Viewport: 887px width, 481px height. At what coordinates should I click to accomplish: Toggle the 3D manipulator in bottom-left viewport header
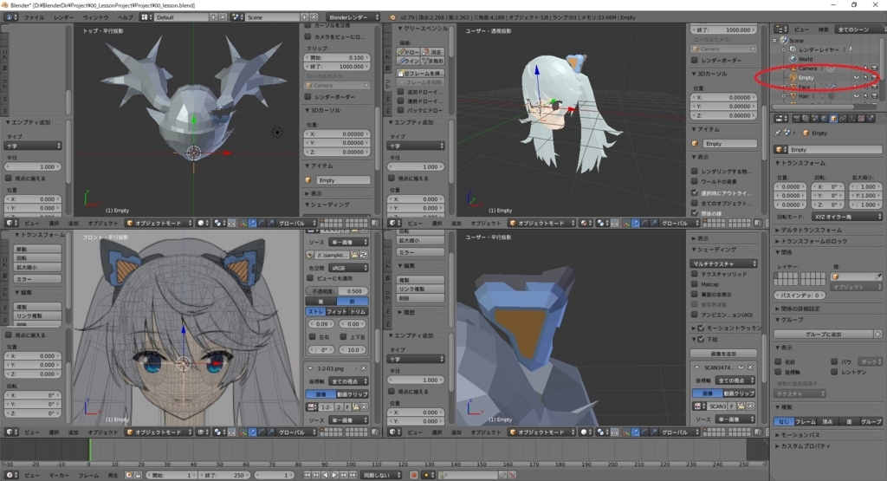(243, 432)
